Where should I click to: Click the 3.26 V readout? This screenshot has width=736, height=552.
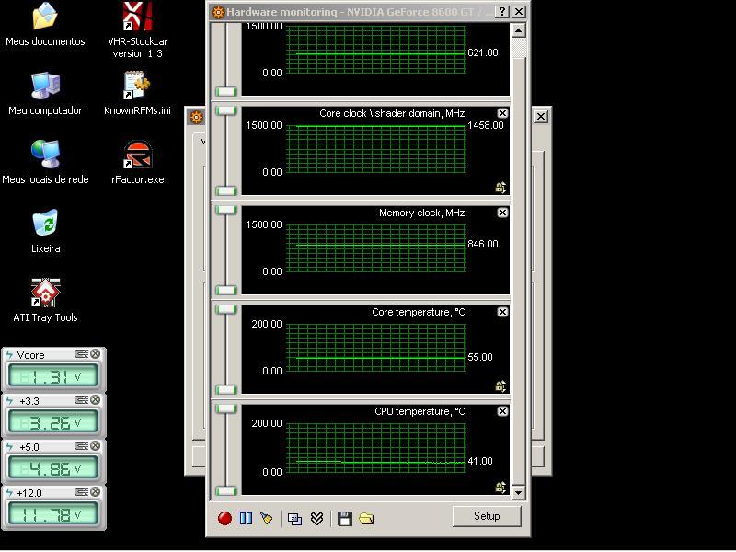point(53,422)
